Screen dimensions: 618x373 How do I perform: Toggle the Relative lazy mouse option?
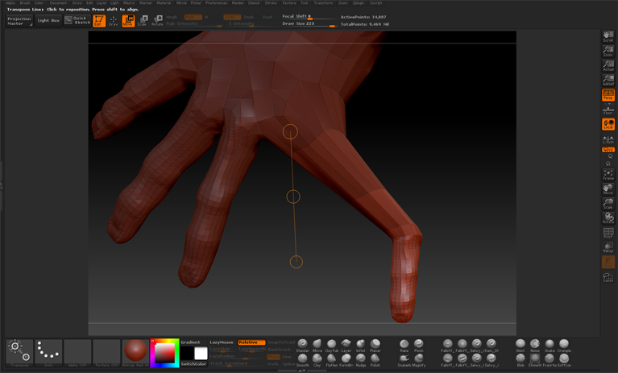pyautogui.click(x=251, y=342)
